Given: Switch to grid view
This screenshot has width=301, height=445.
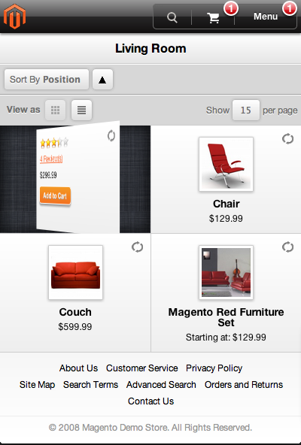Looking at the screenshot, I should coord(55,110).
